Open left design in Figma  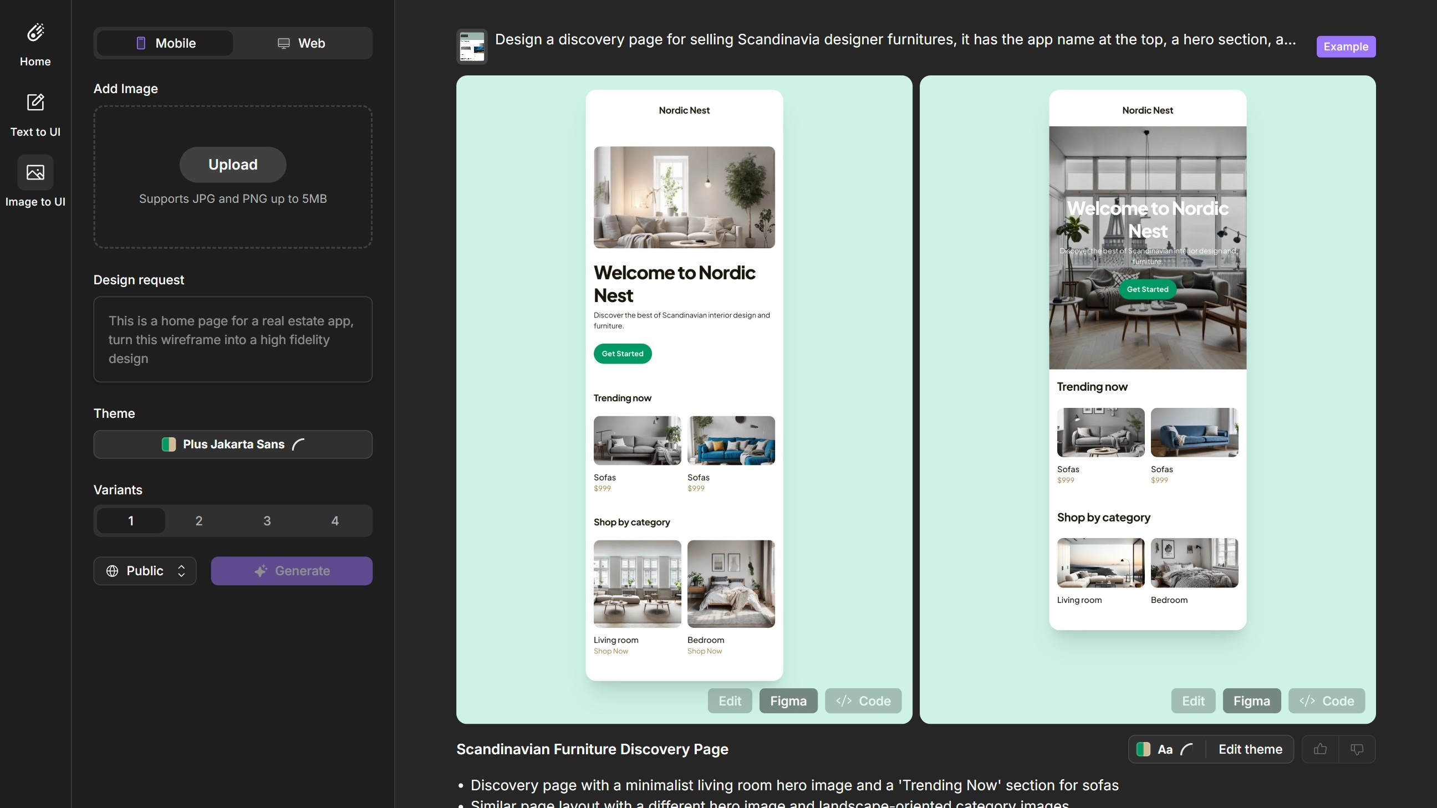(788, 701)
